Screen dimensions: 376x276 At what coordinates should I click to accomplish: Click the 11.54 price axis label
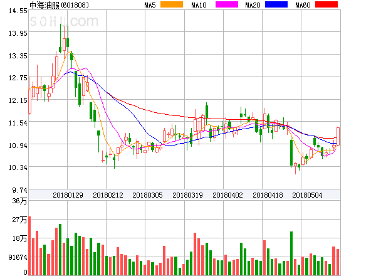18,123
